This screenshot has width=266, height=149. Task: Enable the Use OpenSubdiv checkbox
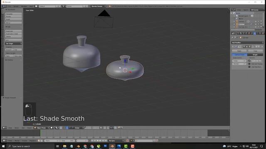tap(249, 67)
